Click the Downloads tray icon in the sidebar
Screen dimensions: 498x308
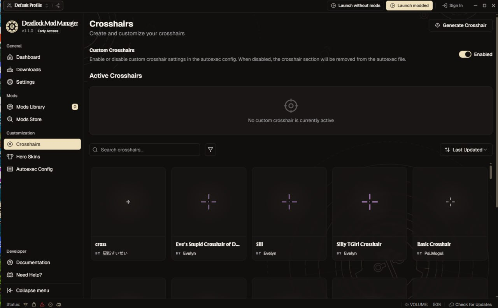tap(10, 70)
